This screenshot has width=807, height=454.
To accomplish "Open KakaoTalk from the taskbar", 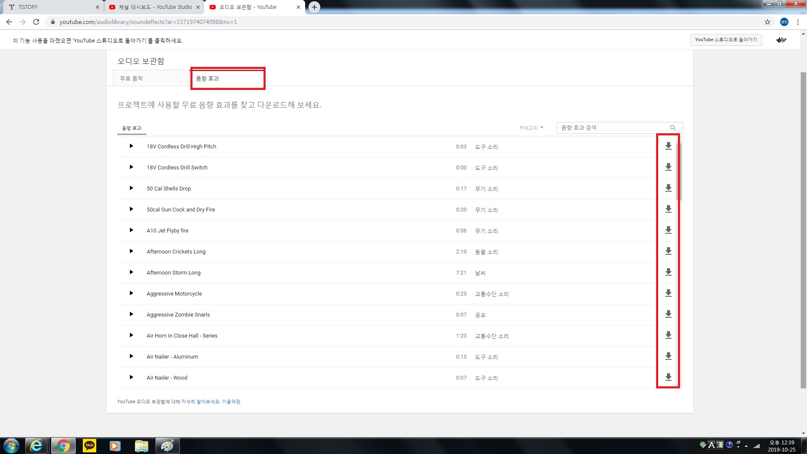I will tap(89, 446).
